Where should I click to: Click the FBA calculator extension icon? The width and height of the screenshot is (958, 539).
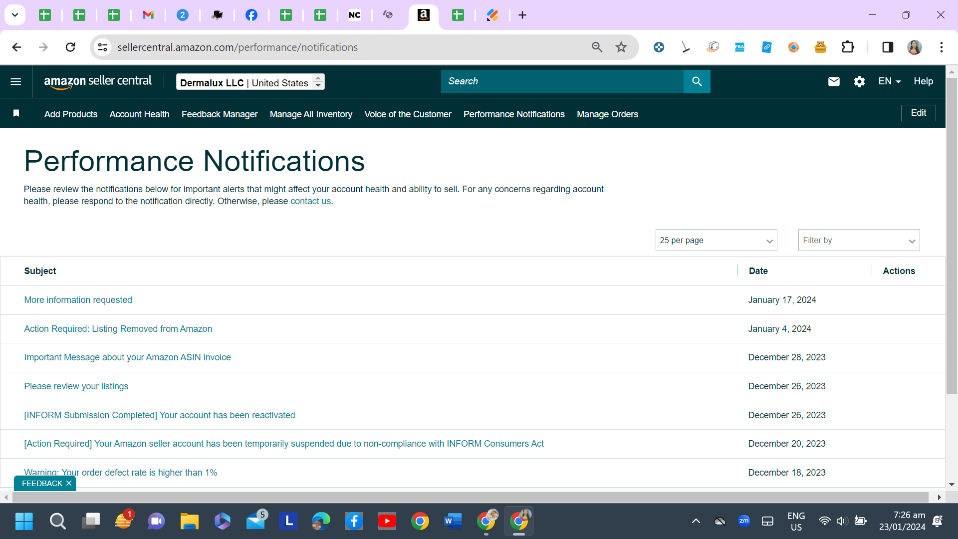[x=739, y=47]
